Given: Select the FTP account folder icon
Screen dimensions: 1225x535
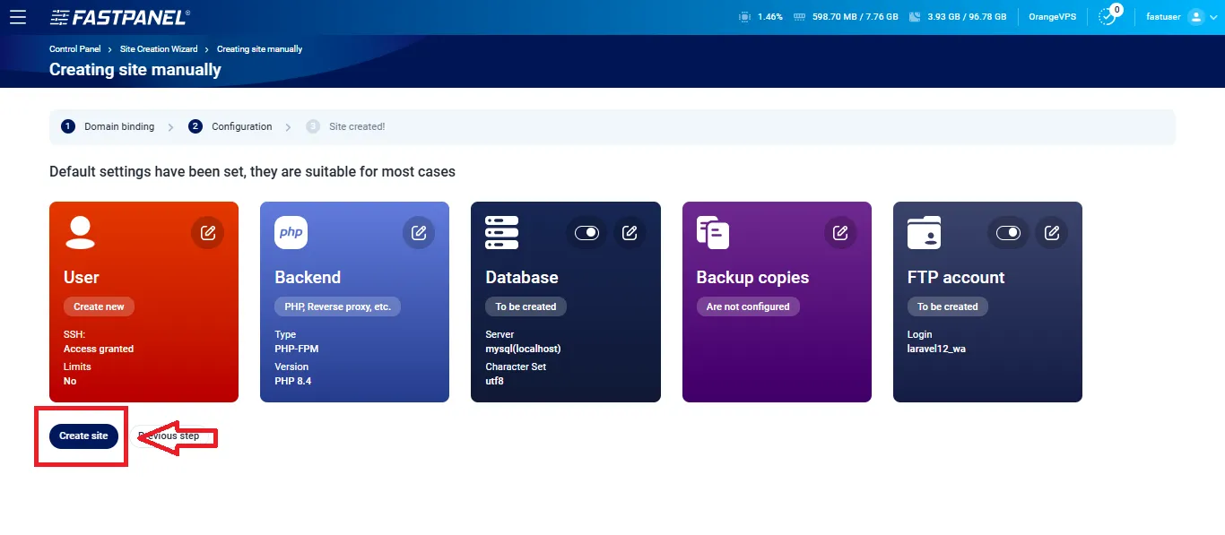Looking at the screenshot, I should 923,232.
